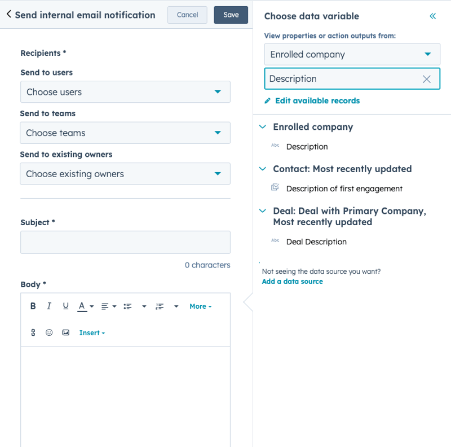This screenshot has width=451, height=447.
Task: Open the Choose teams dropdown
Action: (125, 133)
